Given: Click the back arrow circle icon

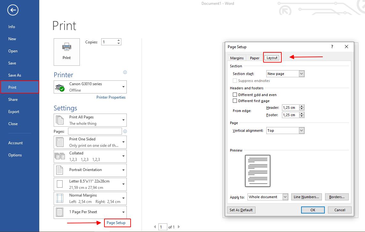Looking at the screenshot, I should pyautogui.click(x=13, y=10).
